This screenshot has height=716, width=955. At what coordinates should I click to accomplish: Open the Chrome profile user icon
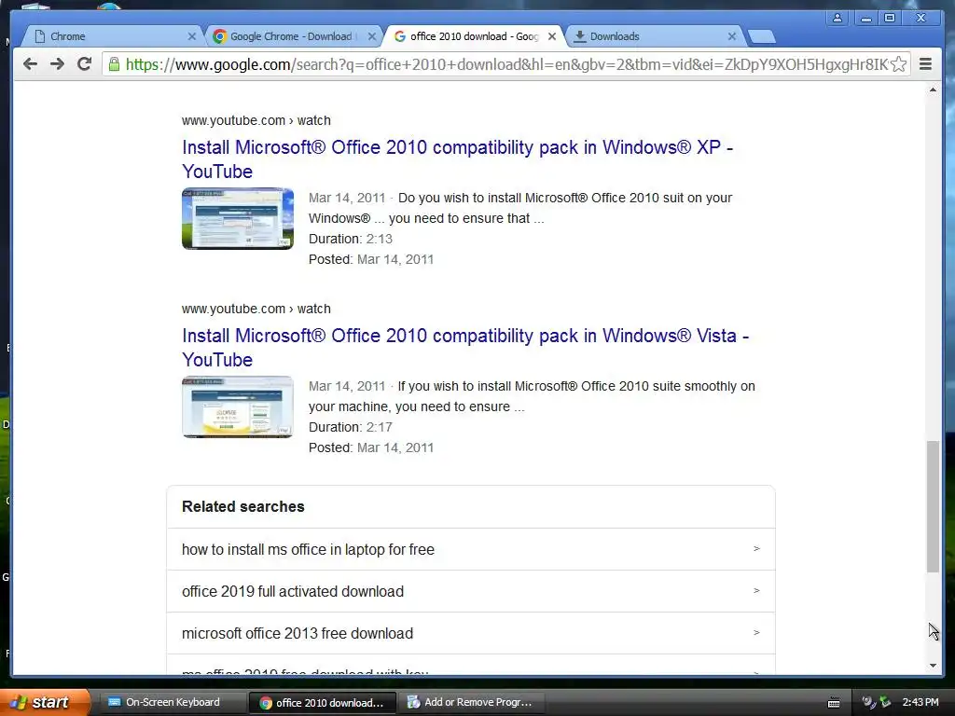(837, 18)
